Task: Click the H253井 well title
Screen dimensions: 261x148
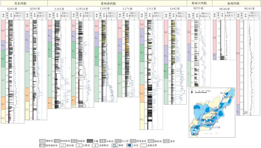Action: click(198, 8)
